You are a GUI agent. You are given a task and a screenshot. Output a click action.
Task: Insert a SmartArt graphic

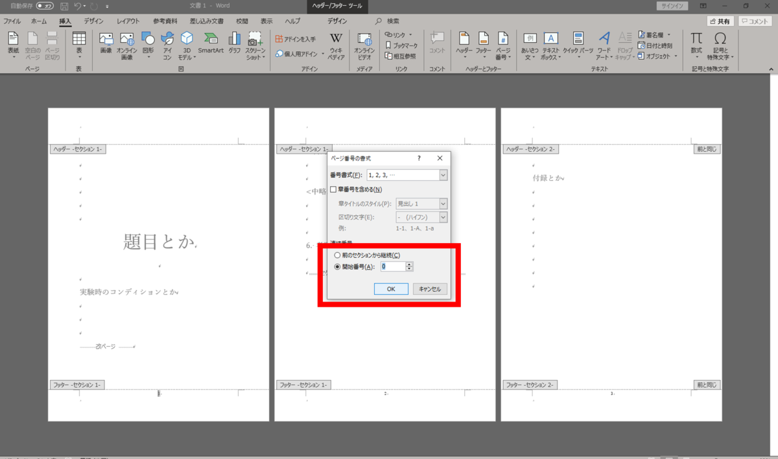tap(211, 43)
